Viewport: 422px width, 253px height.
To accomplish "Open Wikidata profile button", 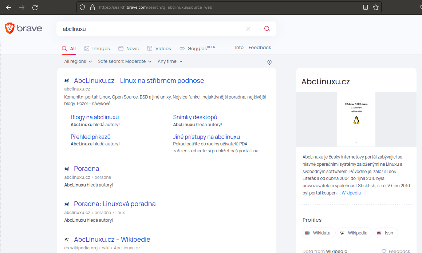I will coord(319,233).
